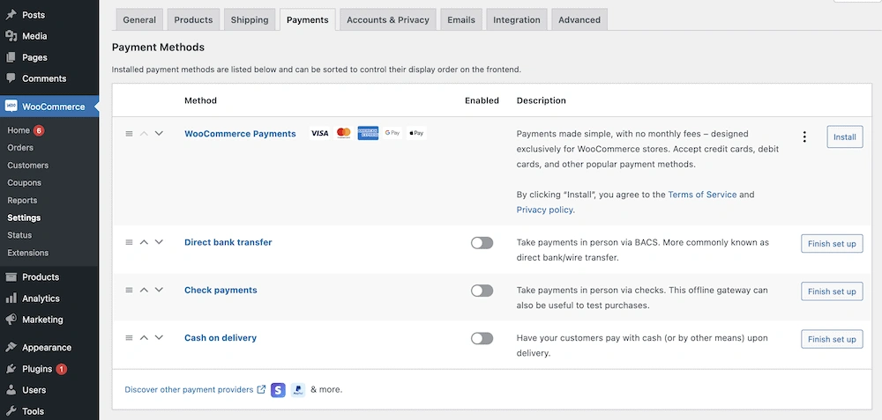
Task: Click the Plugins icon in the sidebar
Action: point(11,369)
